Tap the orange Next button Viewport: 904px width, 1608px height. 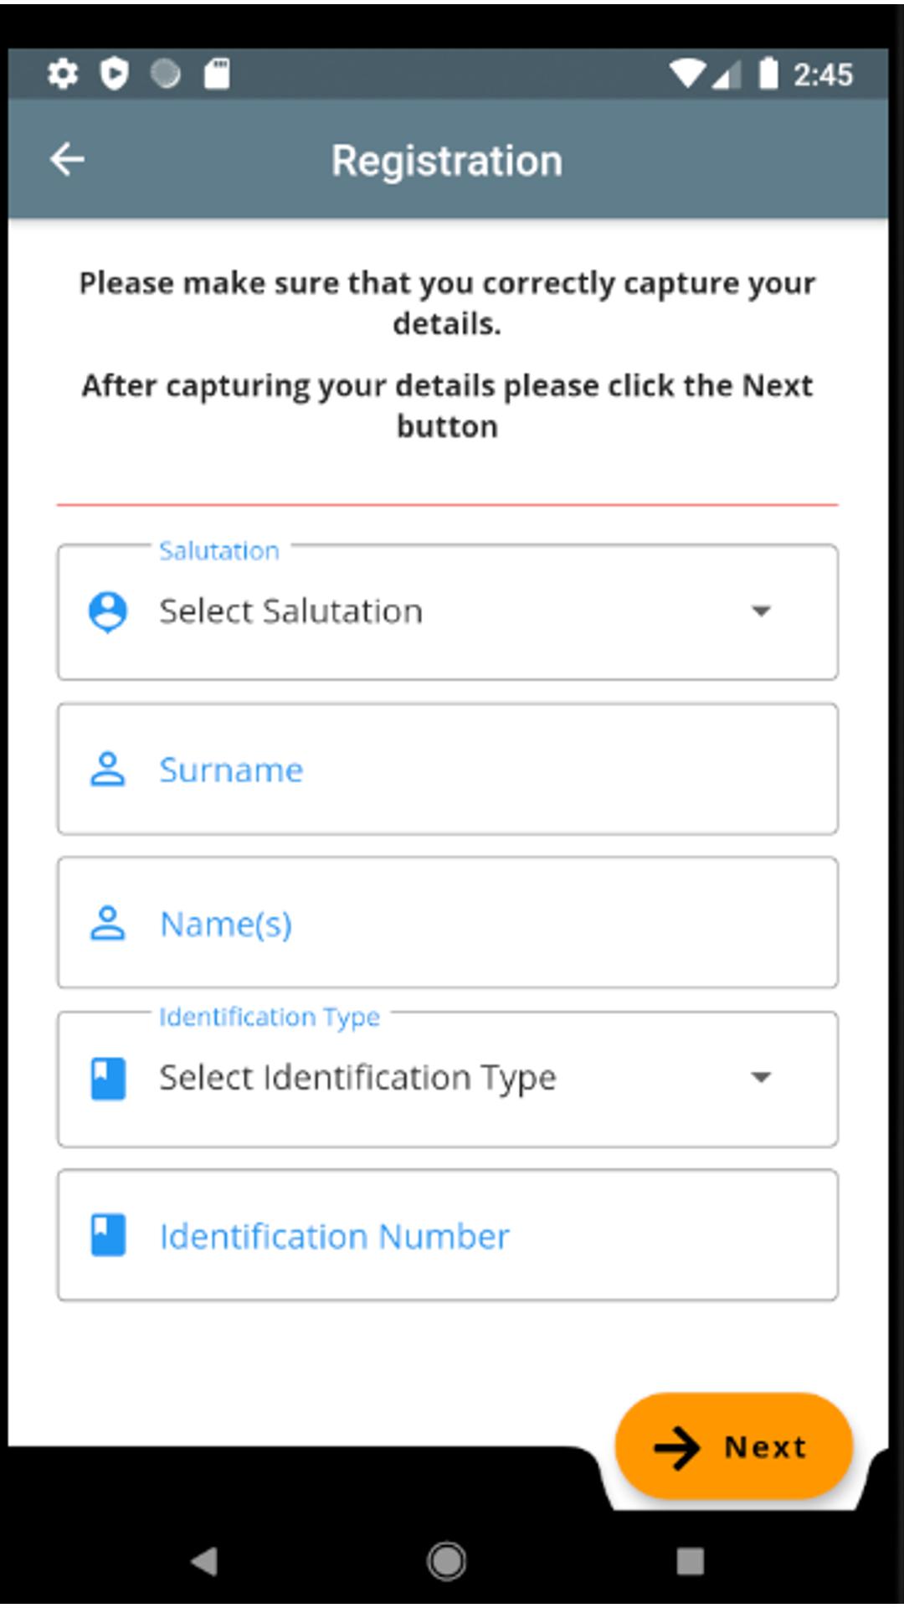click(734, 1446)
